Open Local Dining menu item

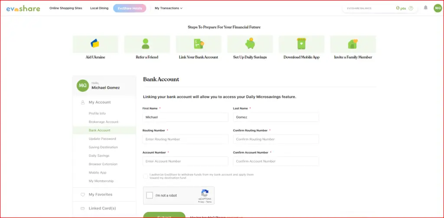[99, 8]
